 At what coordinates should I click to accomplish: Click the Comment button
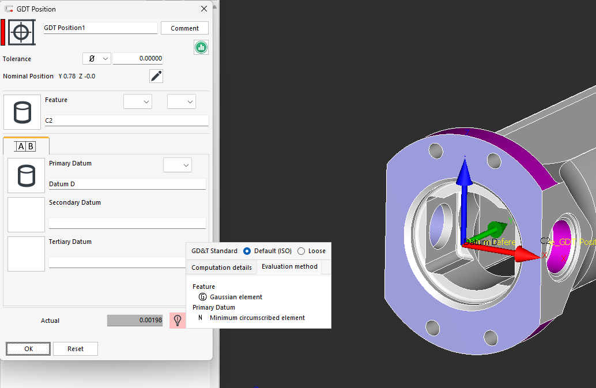184,28
